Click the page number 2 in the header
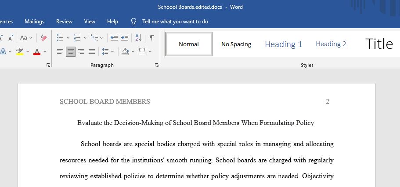Image resolution: width=400 pixels, height=187 pixels. (x=328, y=102)
